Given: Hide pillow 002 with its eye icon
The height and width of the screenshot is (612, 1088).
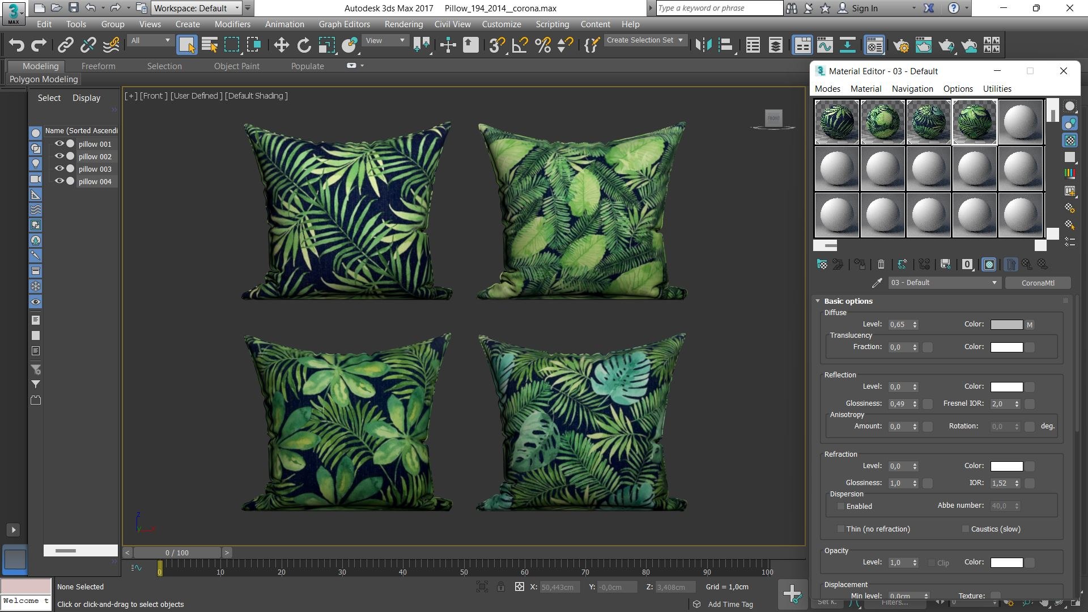Looking at the screenshot, I should 59,156.
